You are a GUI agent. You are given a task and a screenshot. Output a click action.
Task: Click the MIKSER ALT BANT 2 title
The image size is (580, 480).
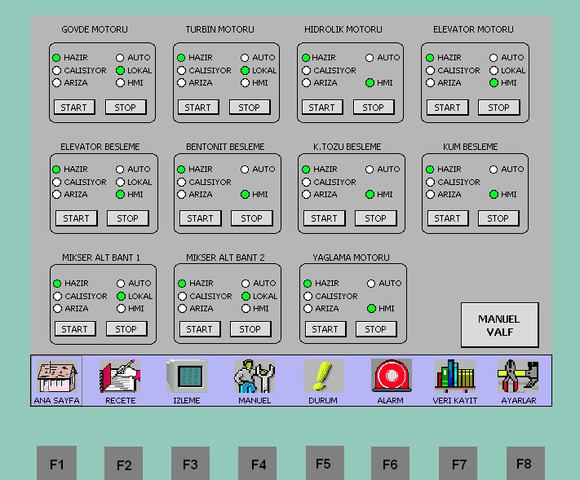[x=225, y=258]
